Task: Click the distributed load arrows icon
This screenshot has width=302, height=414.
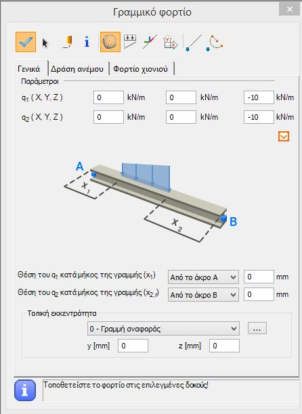Action: [x=130, y=42]
